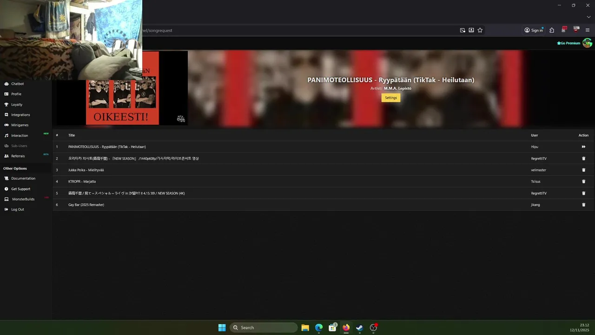Screen dimensions: 595x335
Task: Delete RegrettiTV's Korean-titled song request
Action: (x=583, y=158)
